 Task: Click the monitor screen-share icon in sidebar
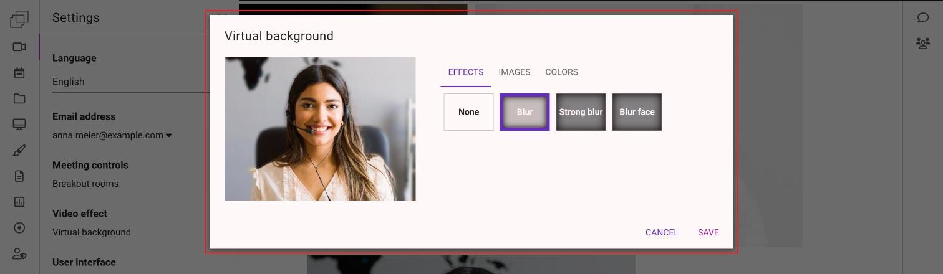point(19,125)
